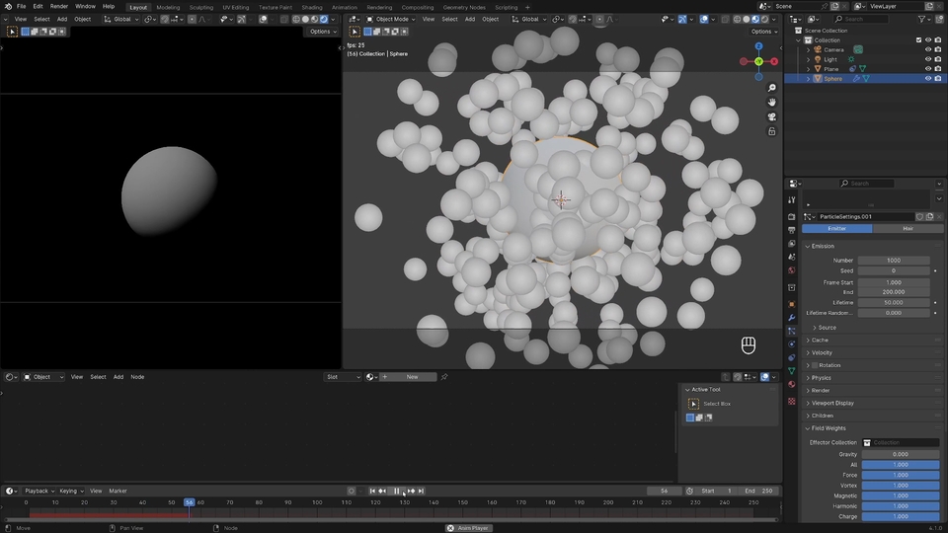This screenshot has width=948, height=533.
Task: Open the Object Mode dropdown
Action: [x=391, y=20]
